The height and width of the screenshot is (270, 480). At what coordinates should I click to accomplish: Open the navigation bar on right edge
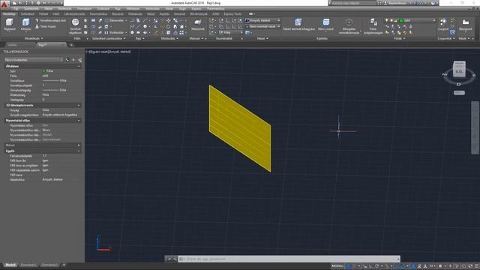point(475,128)
